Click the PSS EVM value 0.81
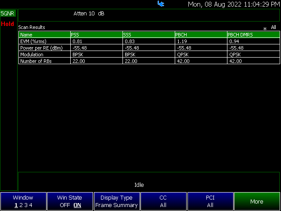 pyautogui.click(x=77, y=41)
